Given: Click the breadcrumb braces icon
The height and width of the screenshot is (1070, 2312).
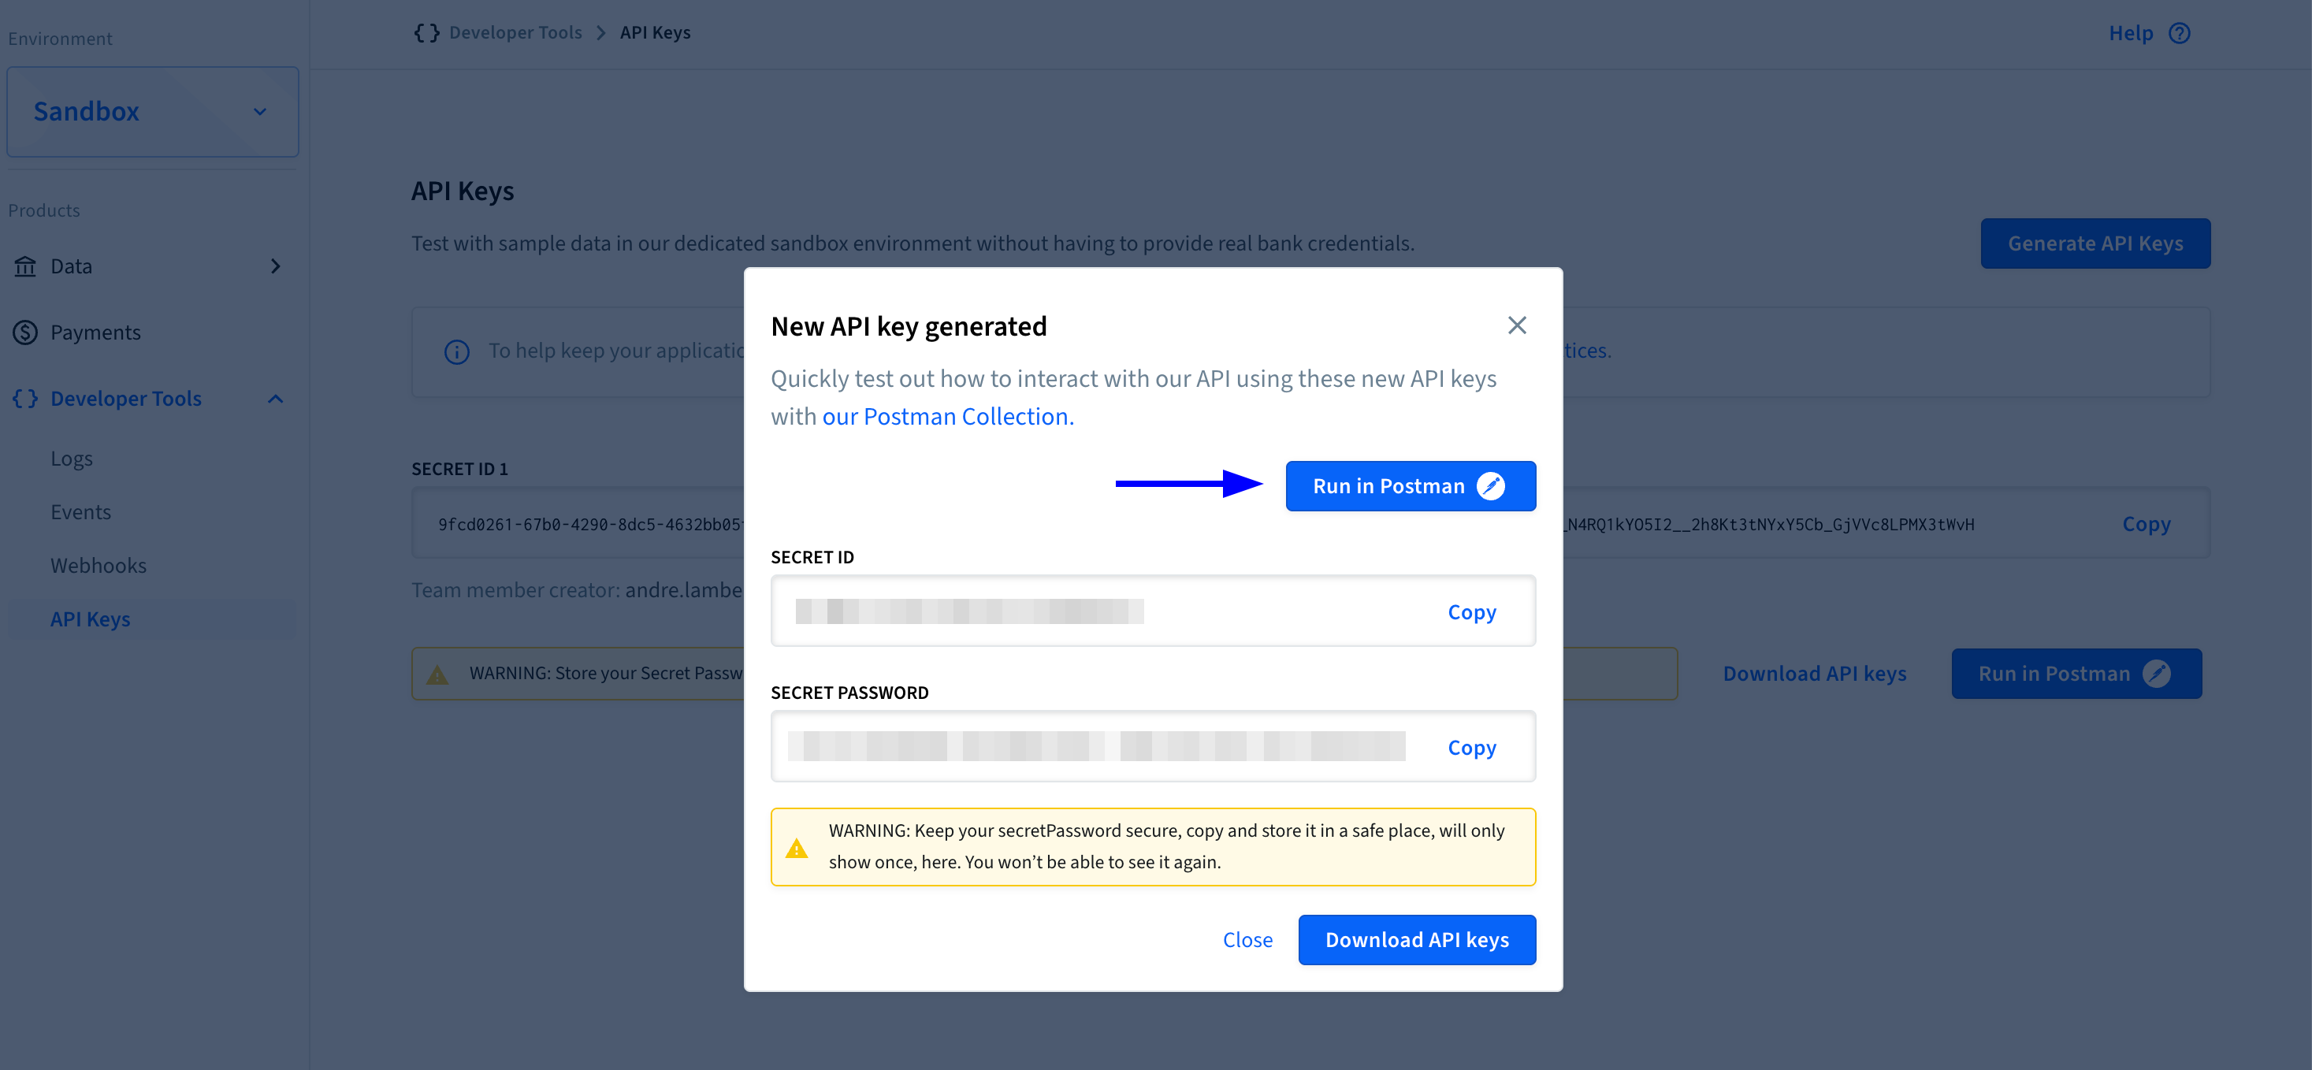Looking at the screenshot, I should click(x=426, y=33).
